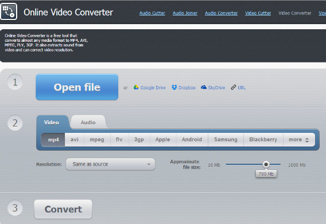
Task: Select the Blackberry format preset
Action: pyautogui.click(x=263, y=140)
